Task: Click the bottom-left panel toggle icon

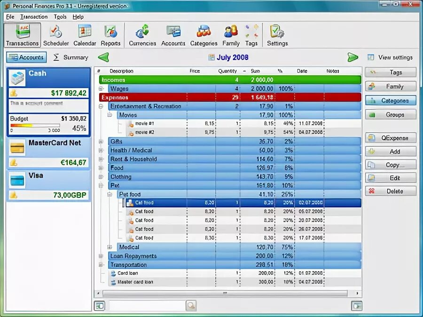Action: [100, 306]
